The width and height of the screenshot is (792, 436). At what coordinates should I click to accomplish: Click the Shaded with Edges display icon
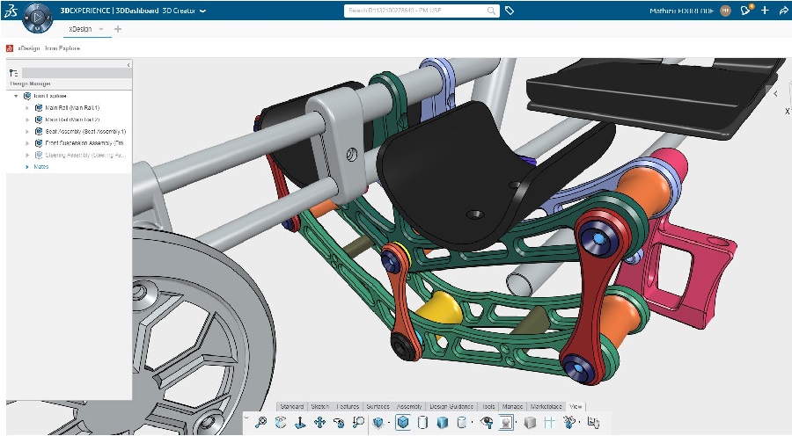point(402,423)
